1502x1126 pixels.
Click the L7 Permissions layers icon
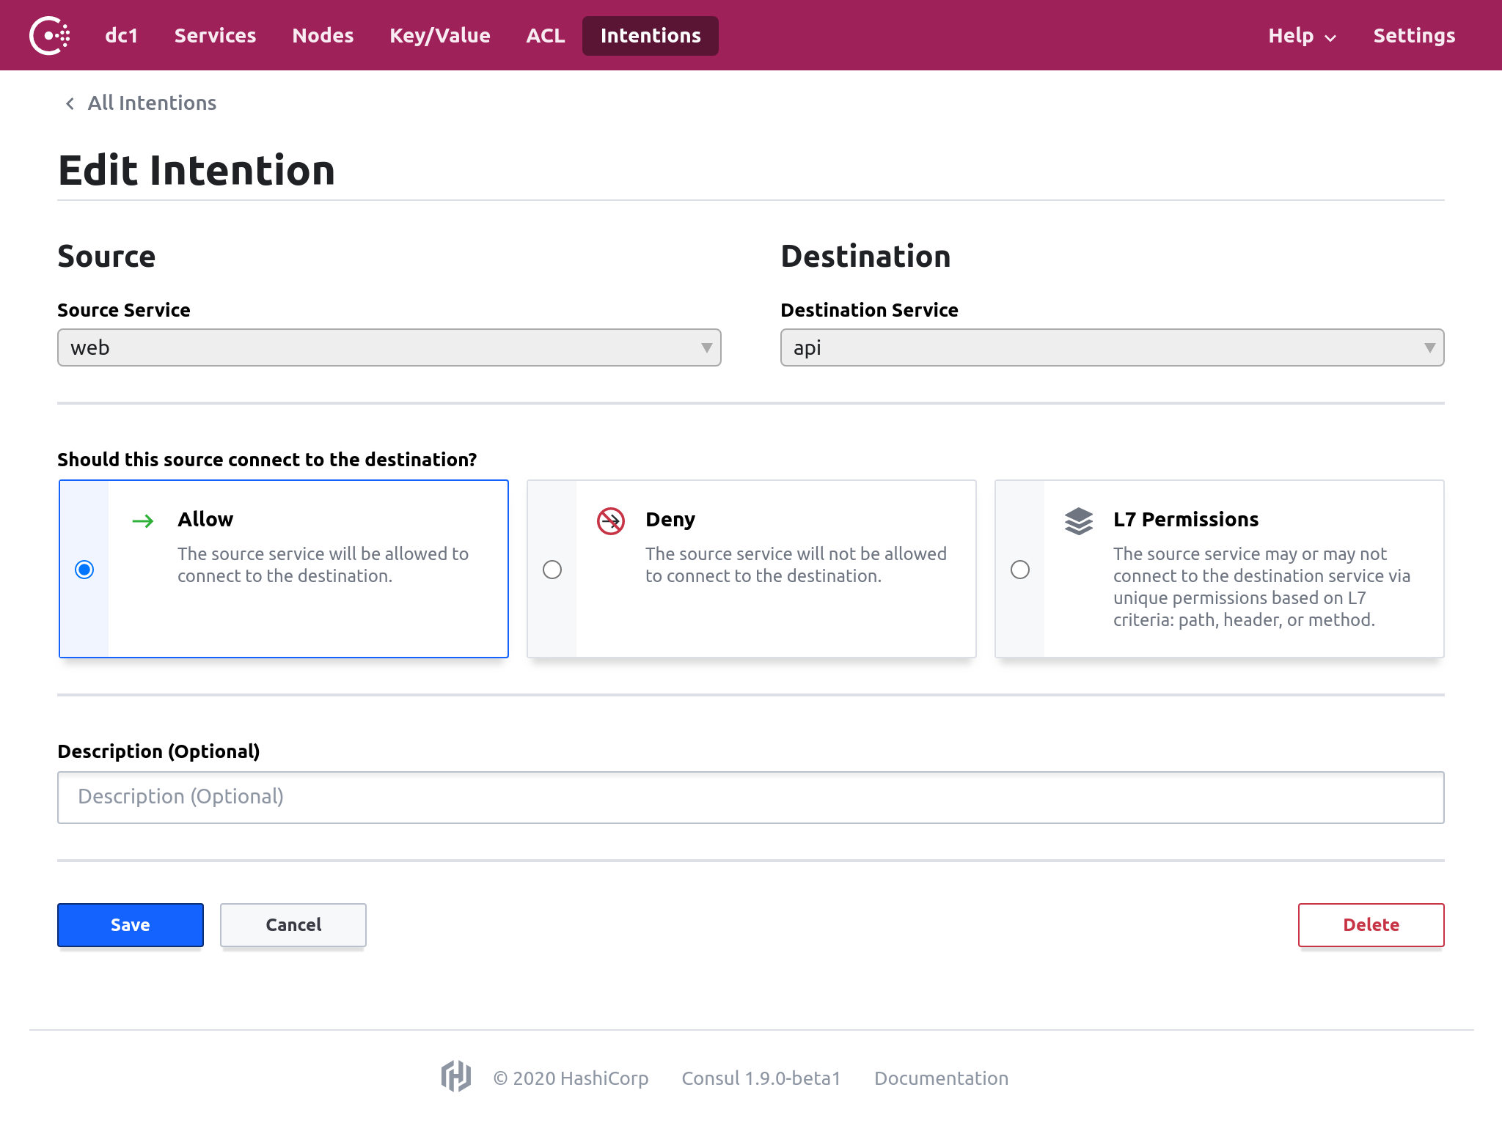tap(1079, 521)
